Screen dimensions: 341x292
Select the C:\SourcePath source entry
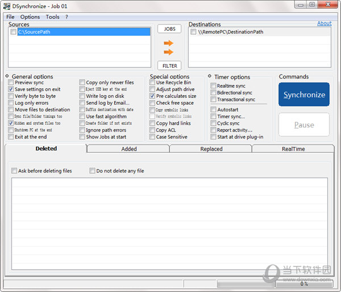(84, 32)
